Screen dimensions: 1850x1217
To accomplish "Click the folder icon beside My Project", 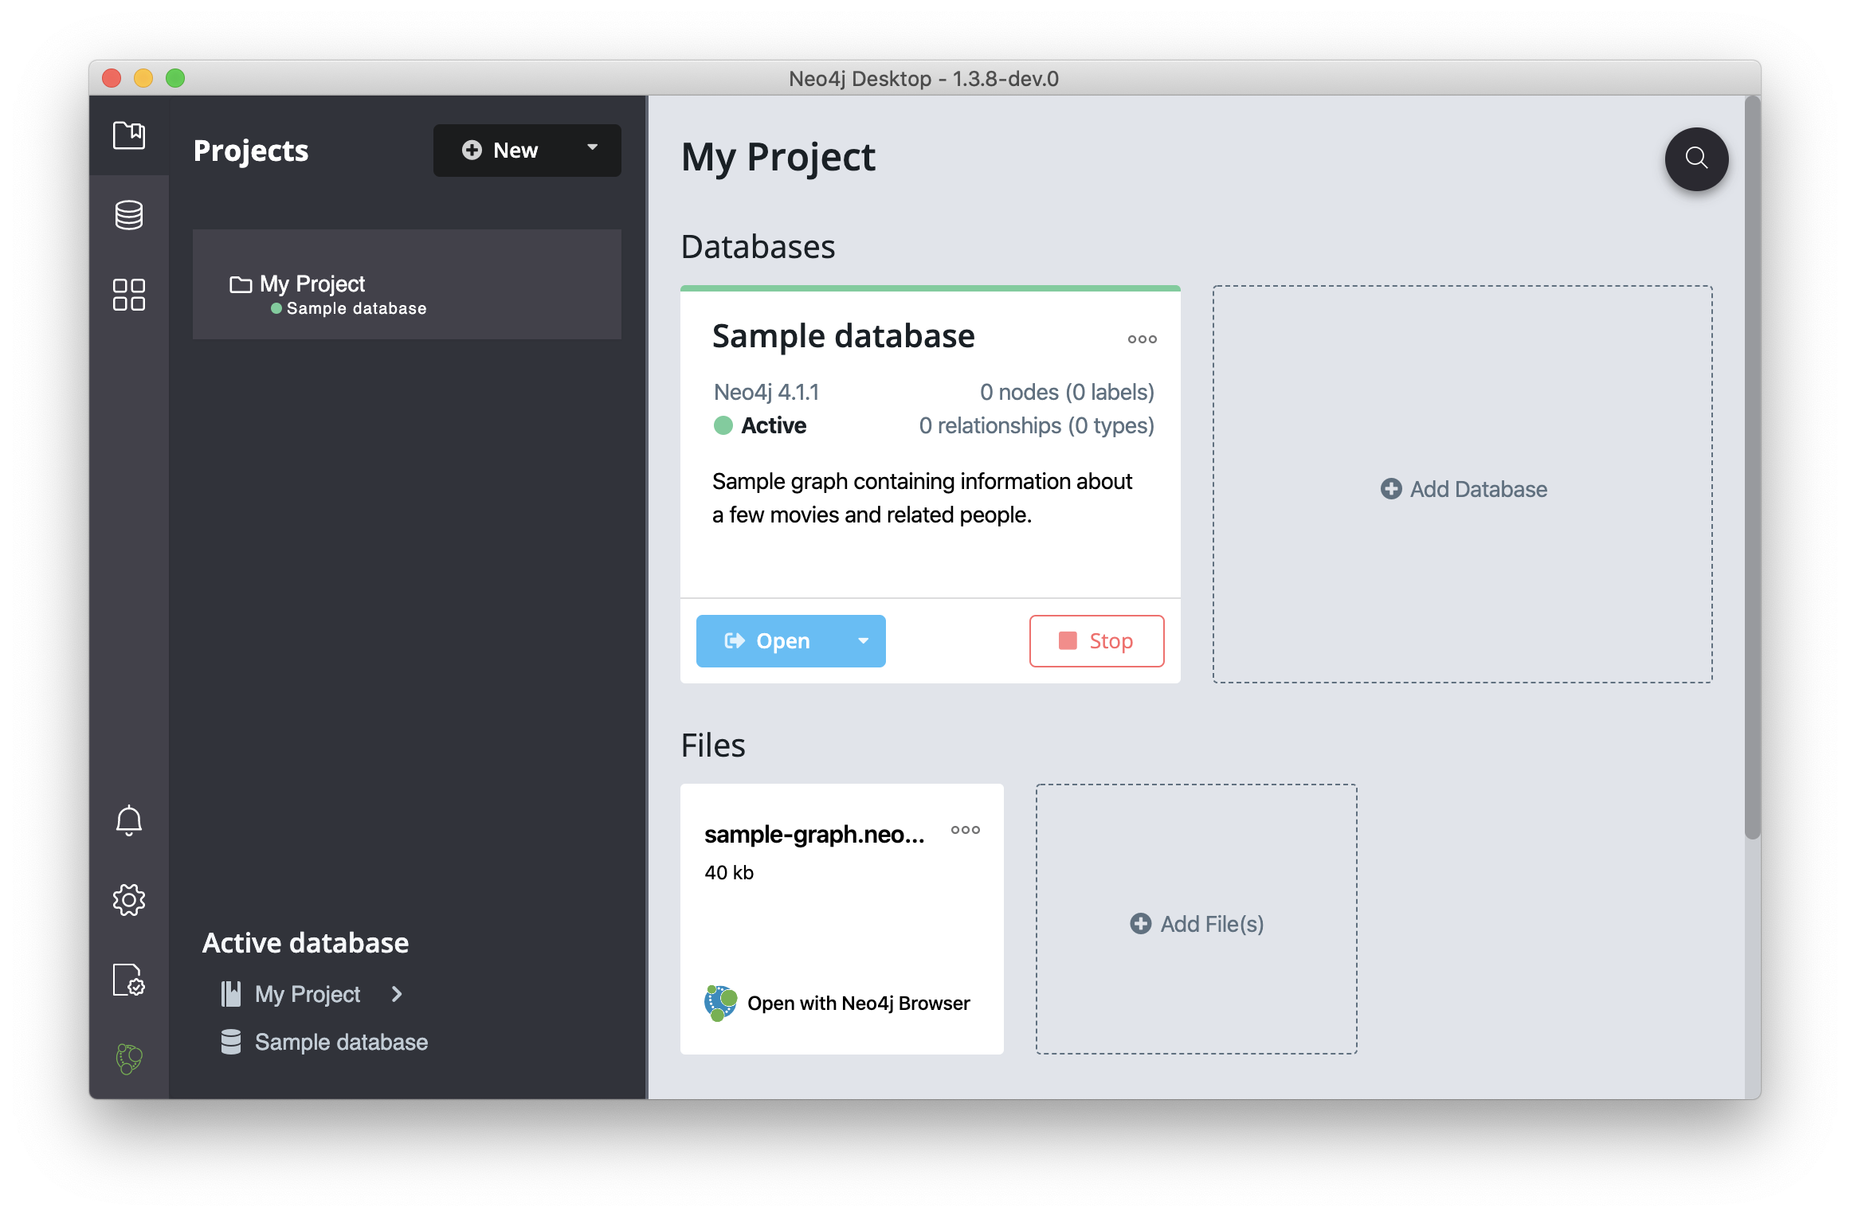I will pos(241,284).
